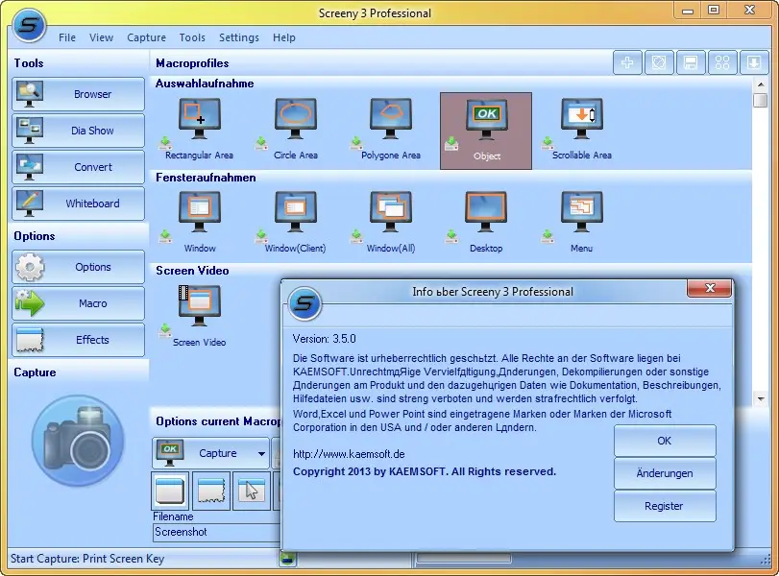779x576 pixels.
Task: Open the Capture menu
Action: pos(147,37)
